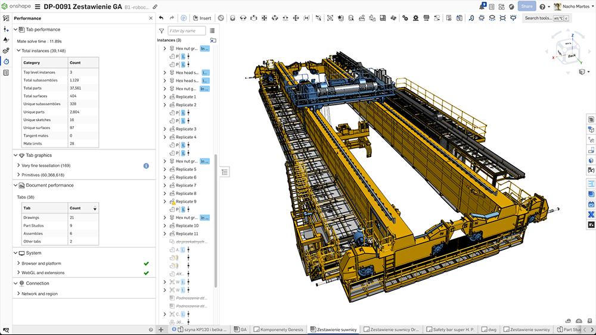The height and width of the screenshot is (335, 596).
Task: Open the filter icon in instances list
Action: point(162,31)
